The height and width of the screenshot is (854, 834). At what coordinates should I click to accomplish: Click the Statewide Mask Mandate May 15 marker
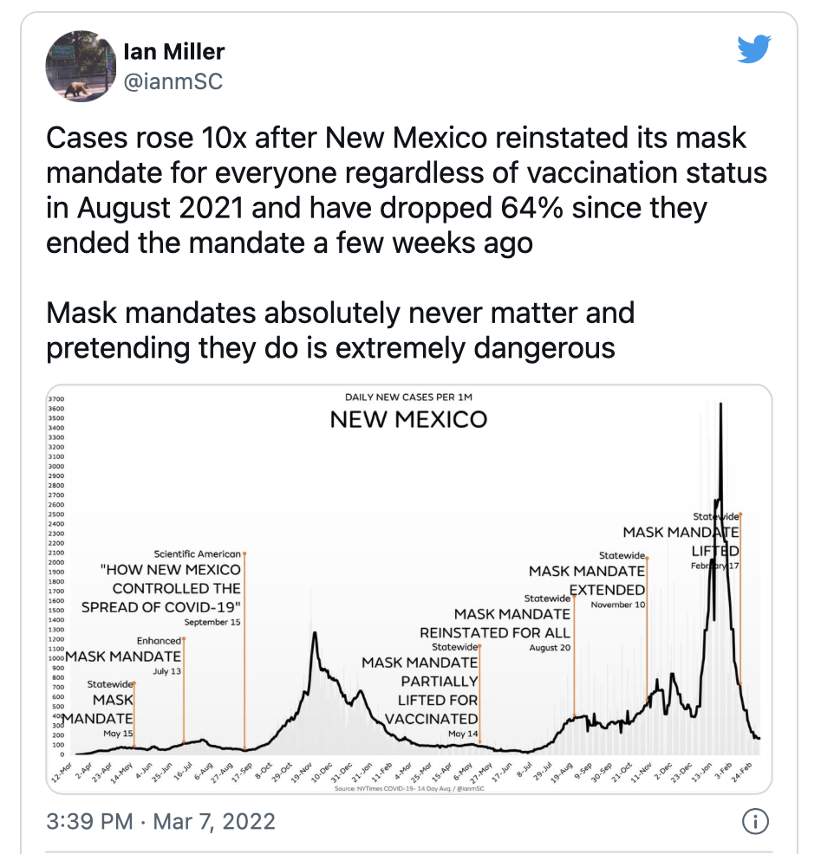pyautogui.click(x=98, y=709)
